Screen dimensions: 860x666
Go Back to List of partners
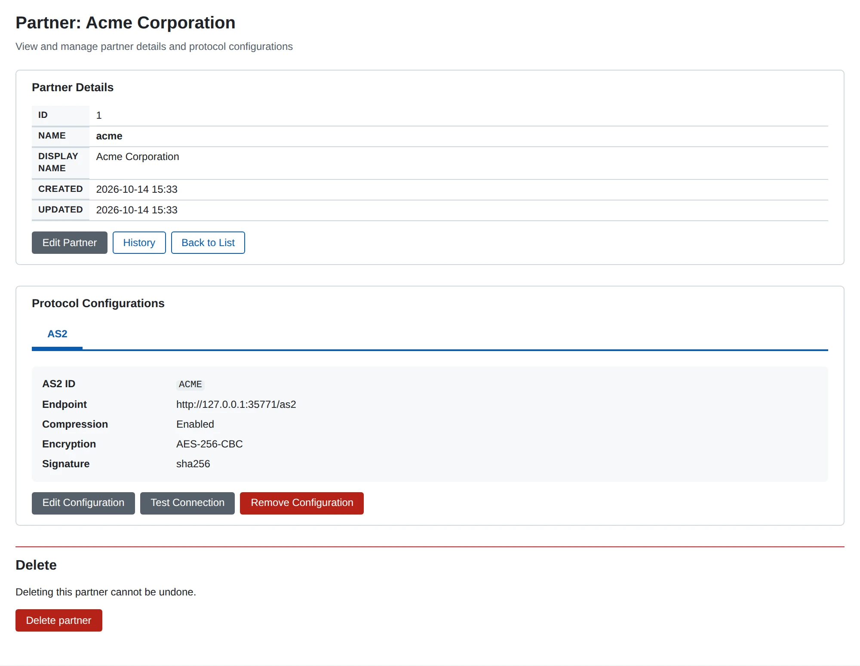coord(208,243)
